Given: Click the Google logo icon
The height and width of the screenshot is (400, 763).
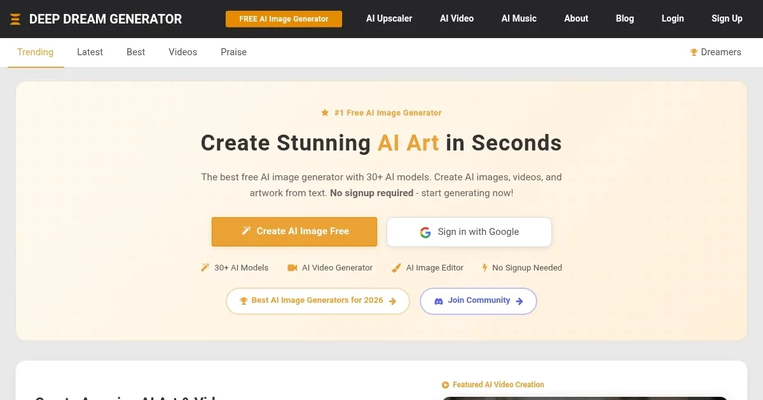Looking at the screenshot, I should 425,232.
